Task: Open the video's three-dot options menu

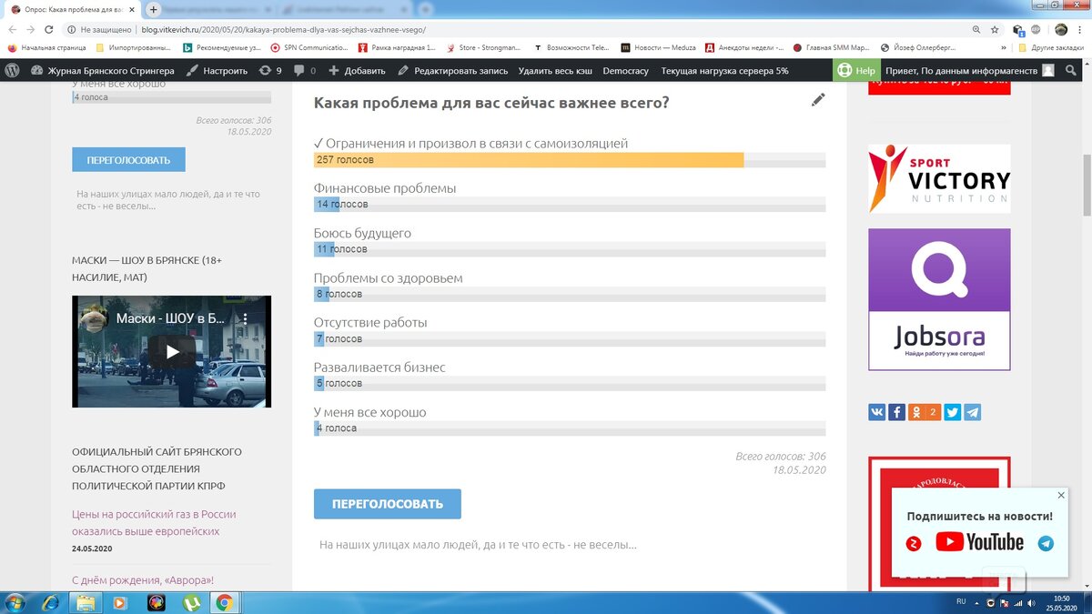Action: [x=244, y=319]
